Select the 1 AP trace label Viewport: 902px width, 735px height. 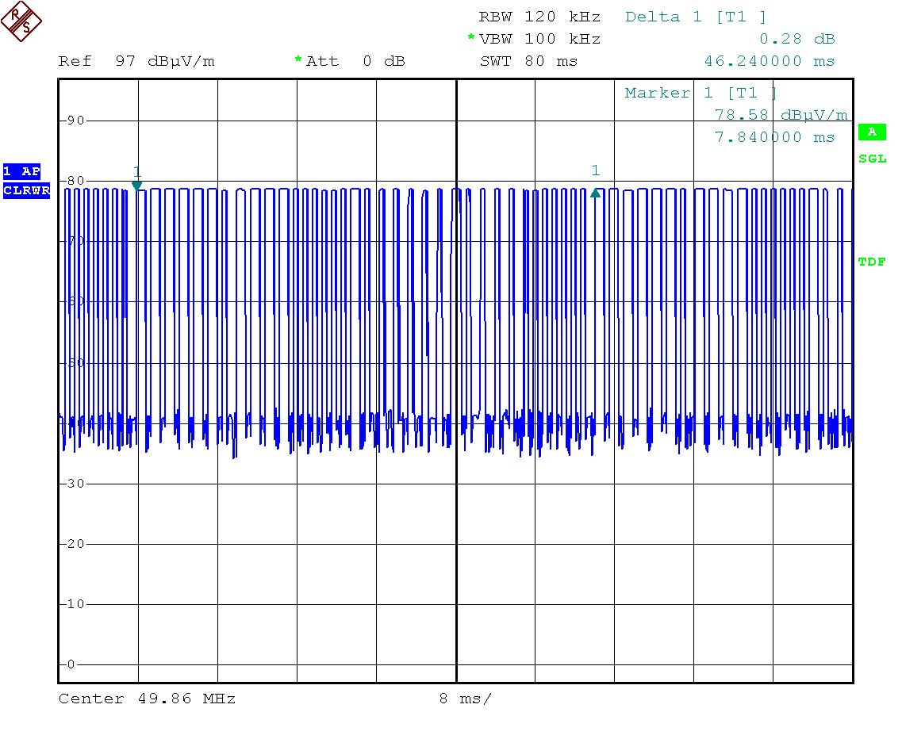coord(21,171)
